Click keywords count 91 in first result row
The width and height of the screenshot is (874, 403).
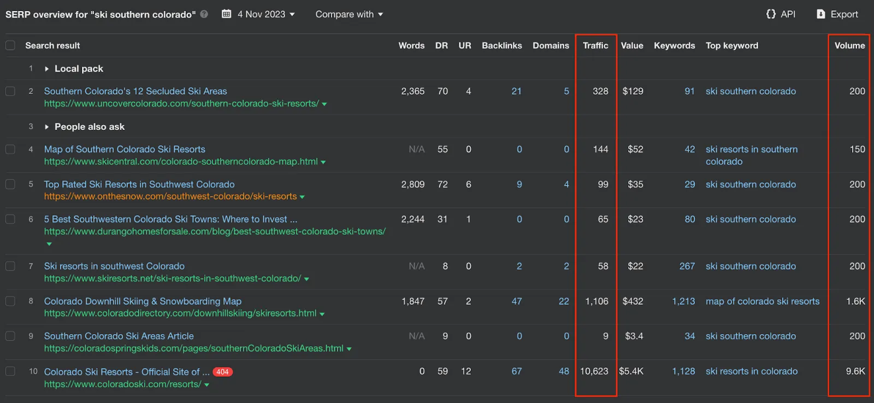pos(689,91)
